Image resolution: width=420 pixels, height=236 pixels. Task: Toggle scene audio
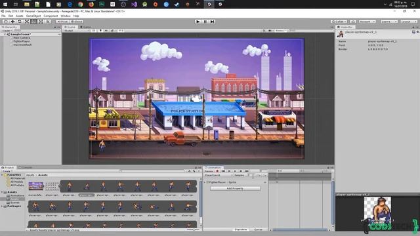pos(106,31)
